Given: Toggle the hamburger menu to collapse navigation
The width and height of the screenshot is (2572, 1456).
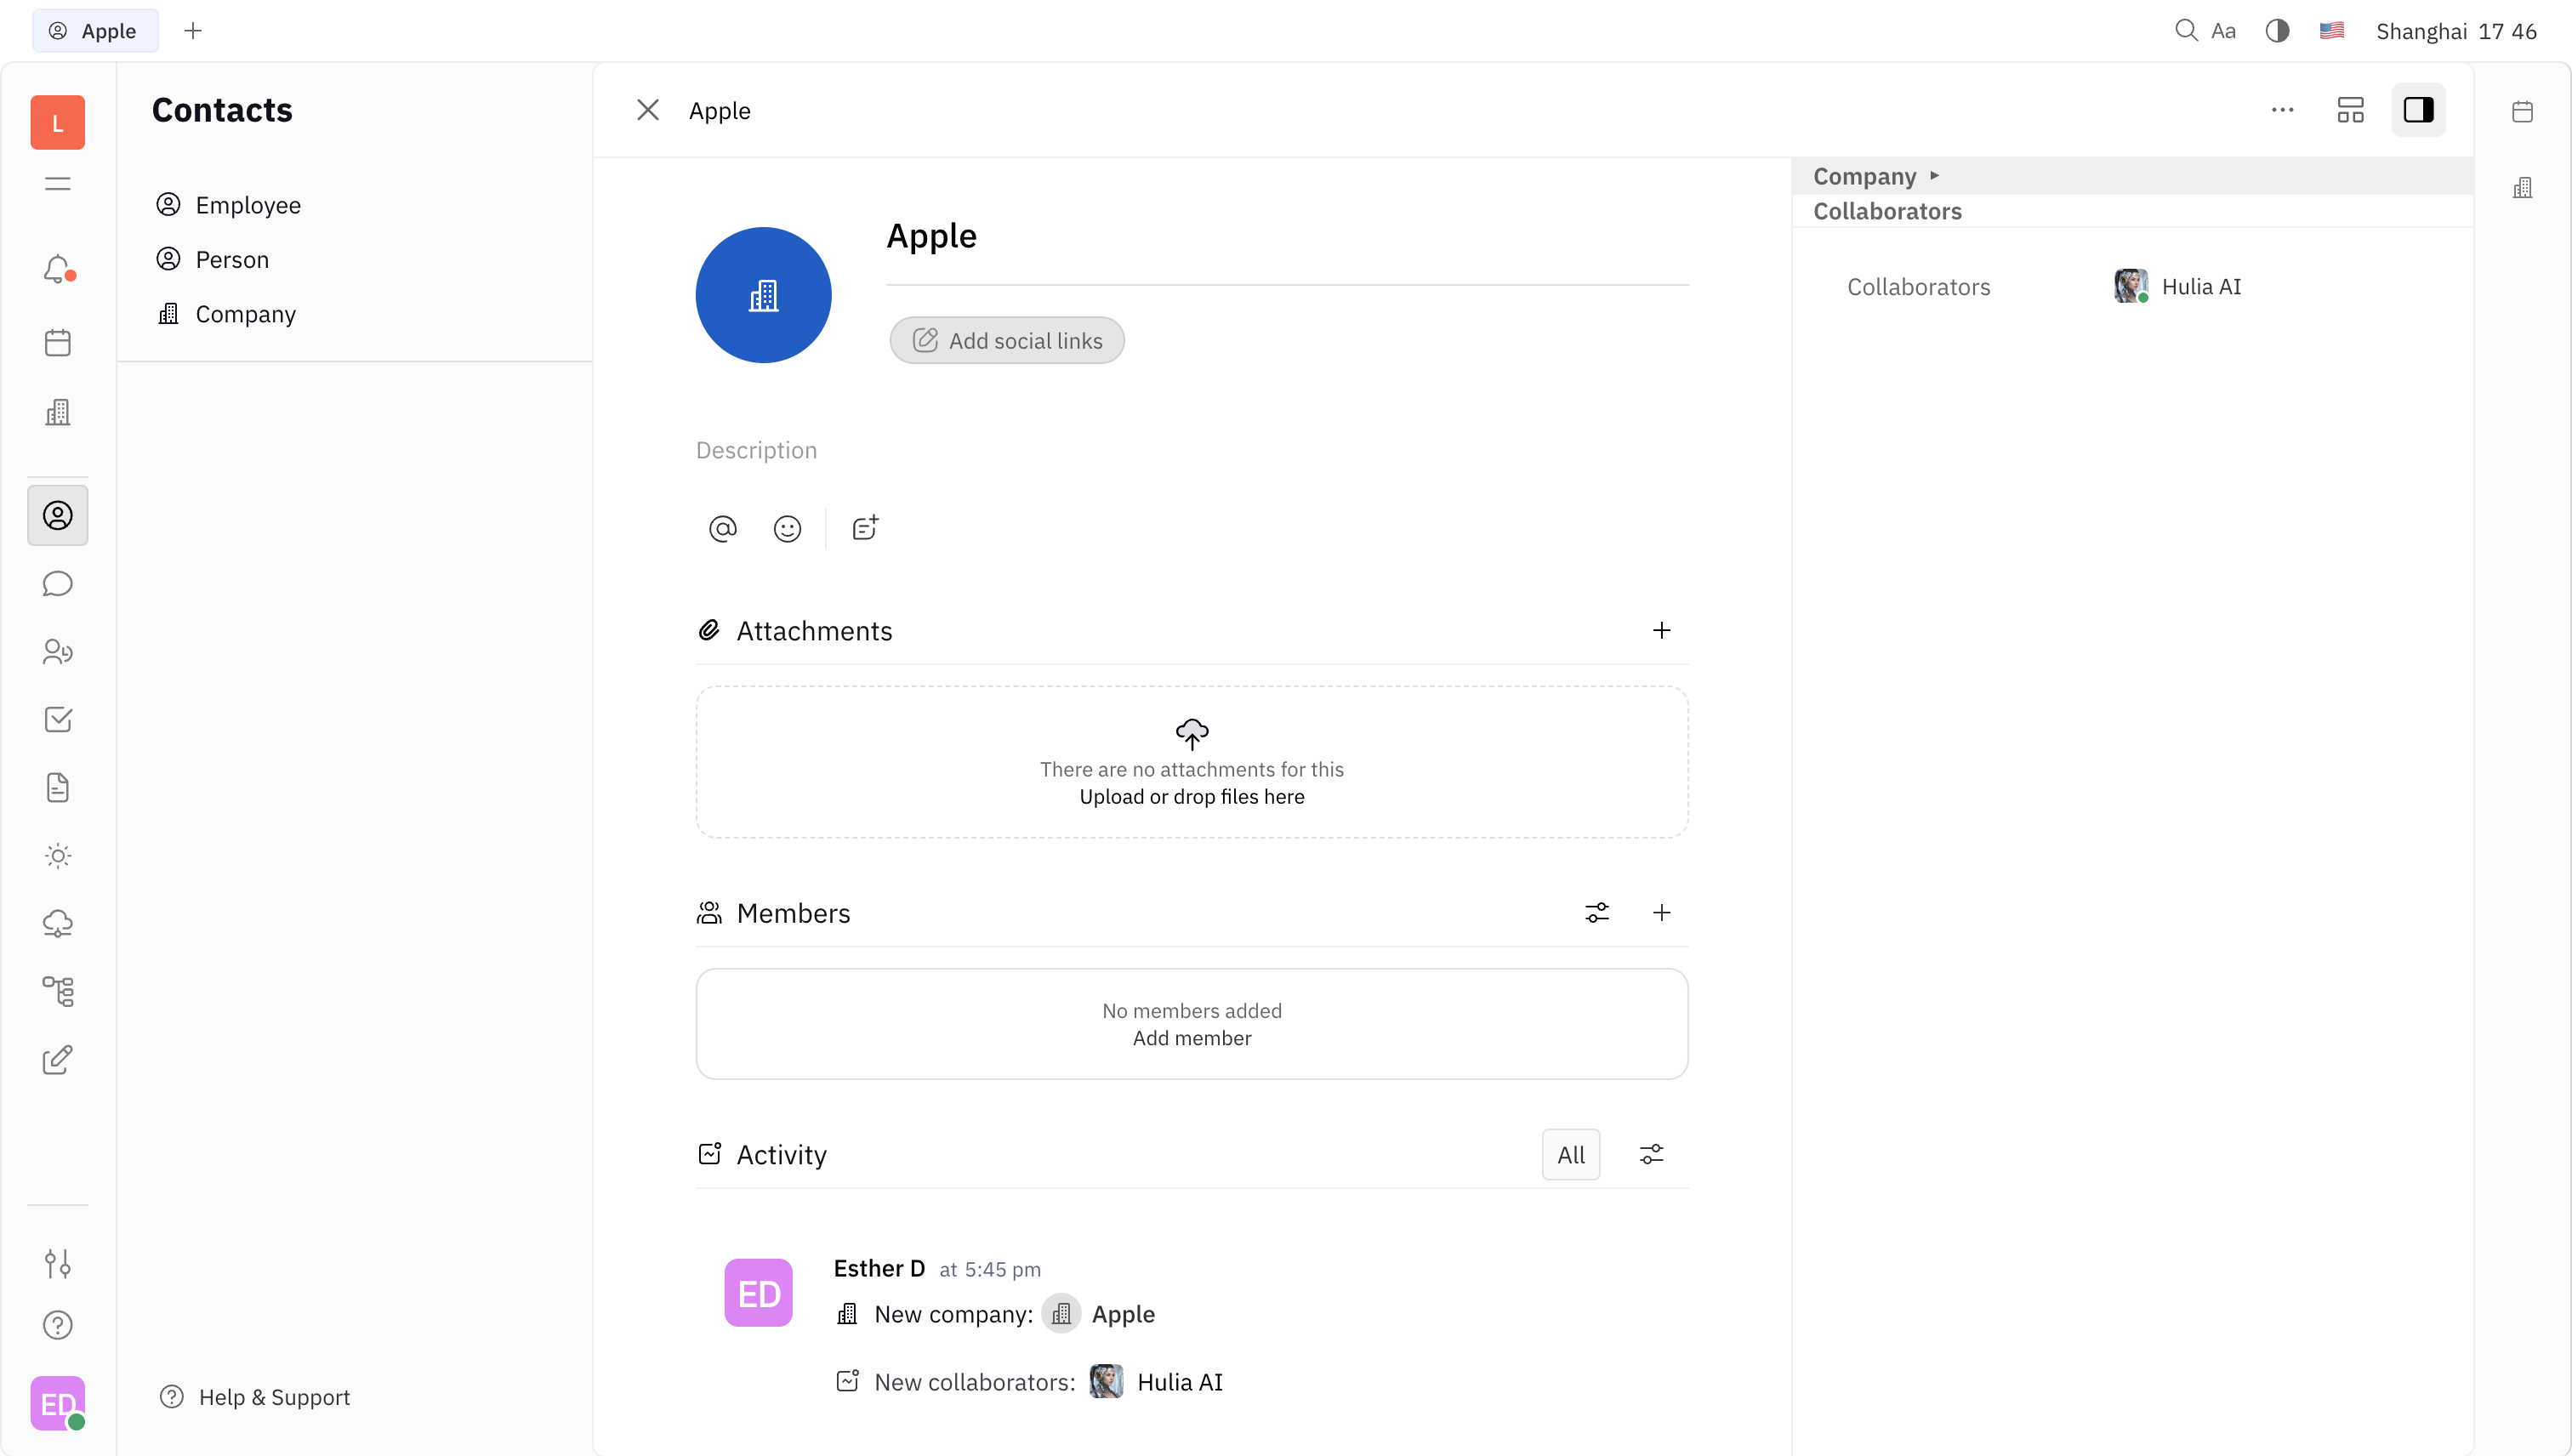Looking at the screenshot, I should tap(57, 184).
